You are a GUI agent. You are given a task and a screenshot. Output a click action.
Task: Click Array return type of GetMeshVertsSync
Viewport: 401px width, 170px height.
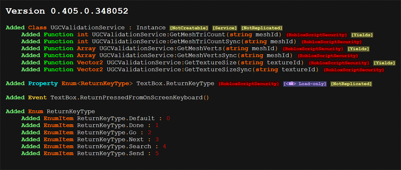point(86,55)
